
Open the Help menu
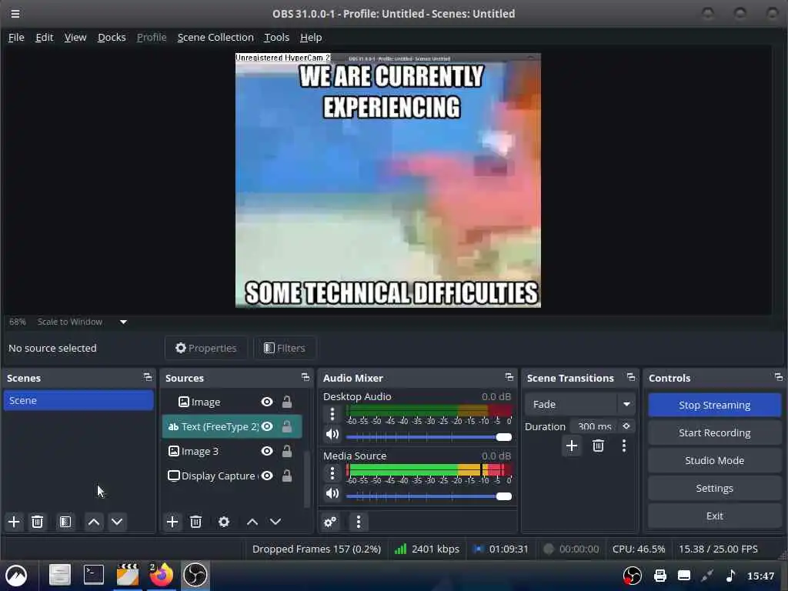[311, 37]
